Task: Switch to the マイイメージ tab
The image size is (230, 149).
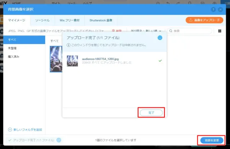Action: 16,20
